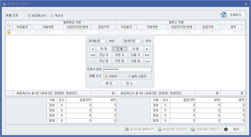Click 비교자료 출력하기 button
251x137 pixels.
click(140, 129)
